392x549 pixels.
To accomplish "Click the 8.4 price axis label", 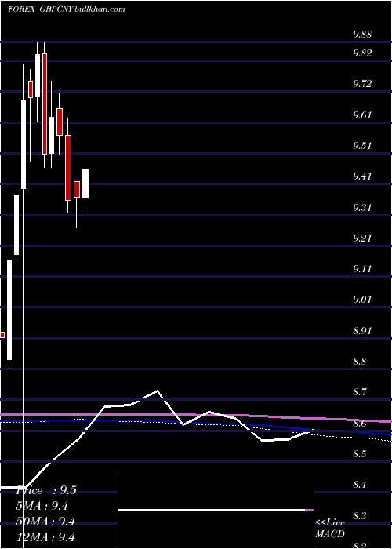I will tap(359, 485).
